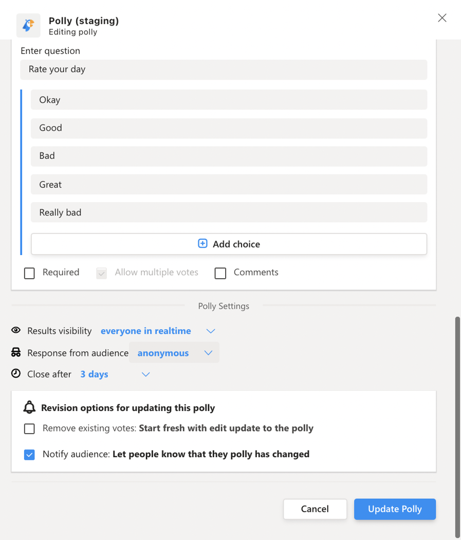The image size is (461, 540).
Task: Enable the Required checkbox
Action: (x=29, y=273)
